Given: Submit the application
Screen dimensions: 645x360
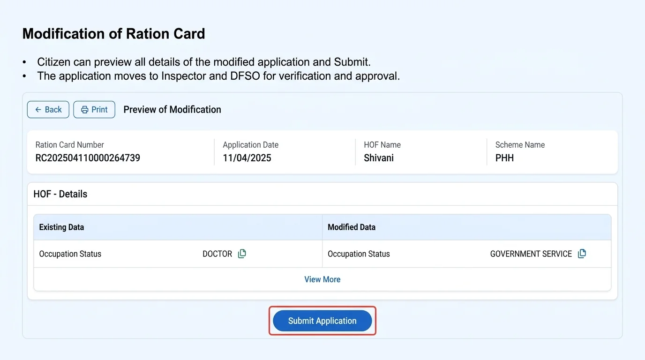Looking at the screenshot, I should (x=322, y=321).
